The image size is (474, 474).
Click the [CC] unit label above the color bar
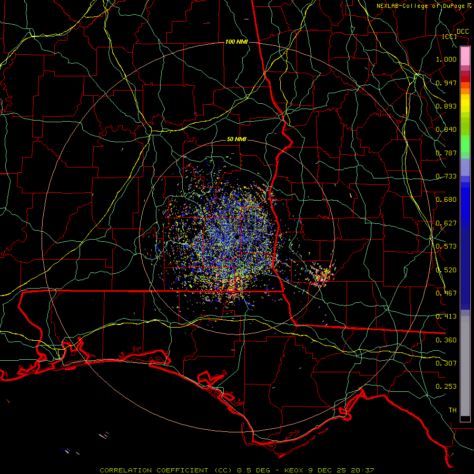click(450, 37)
